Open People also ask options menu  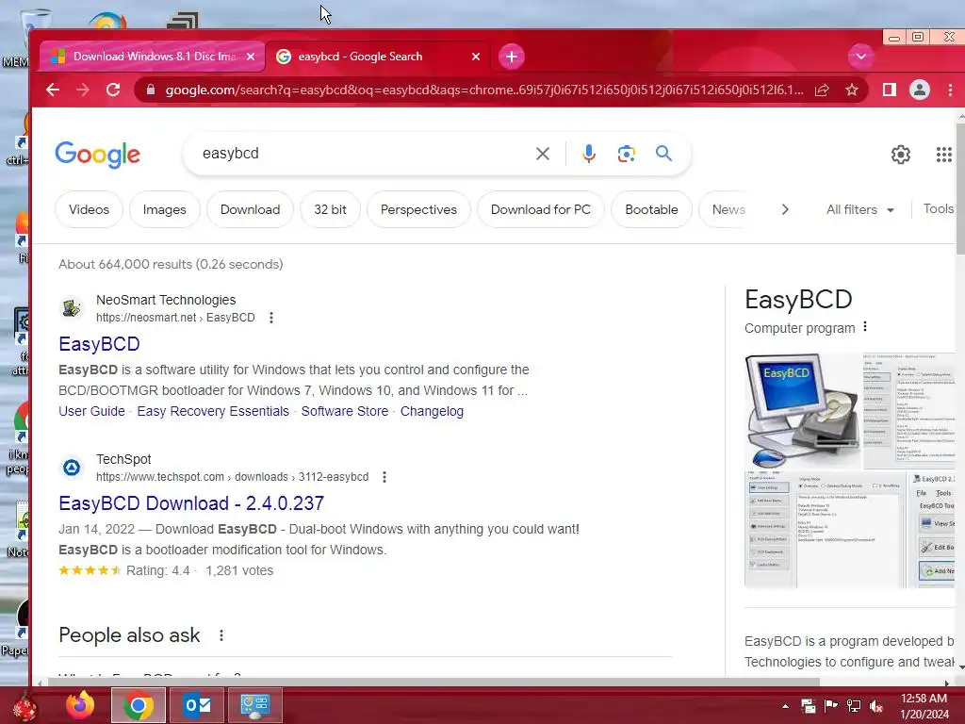point(221,635)
